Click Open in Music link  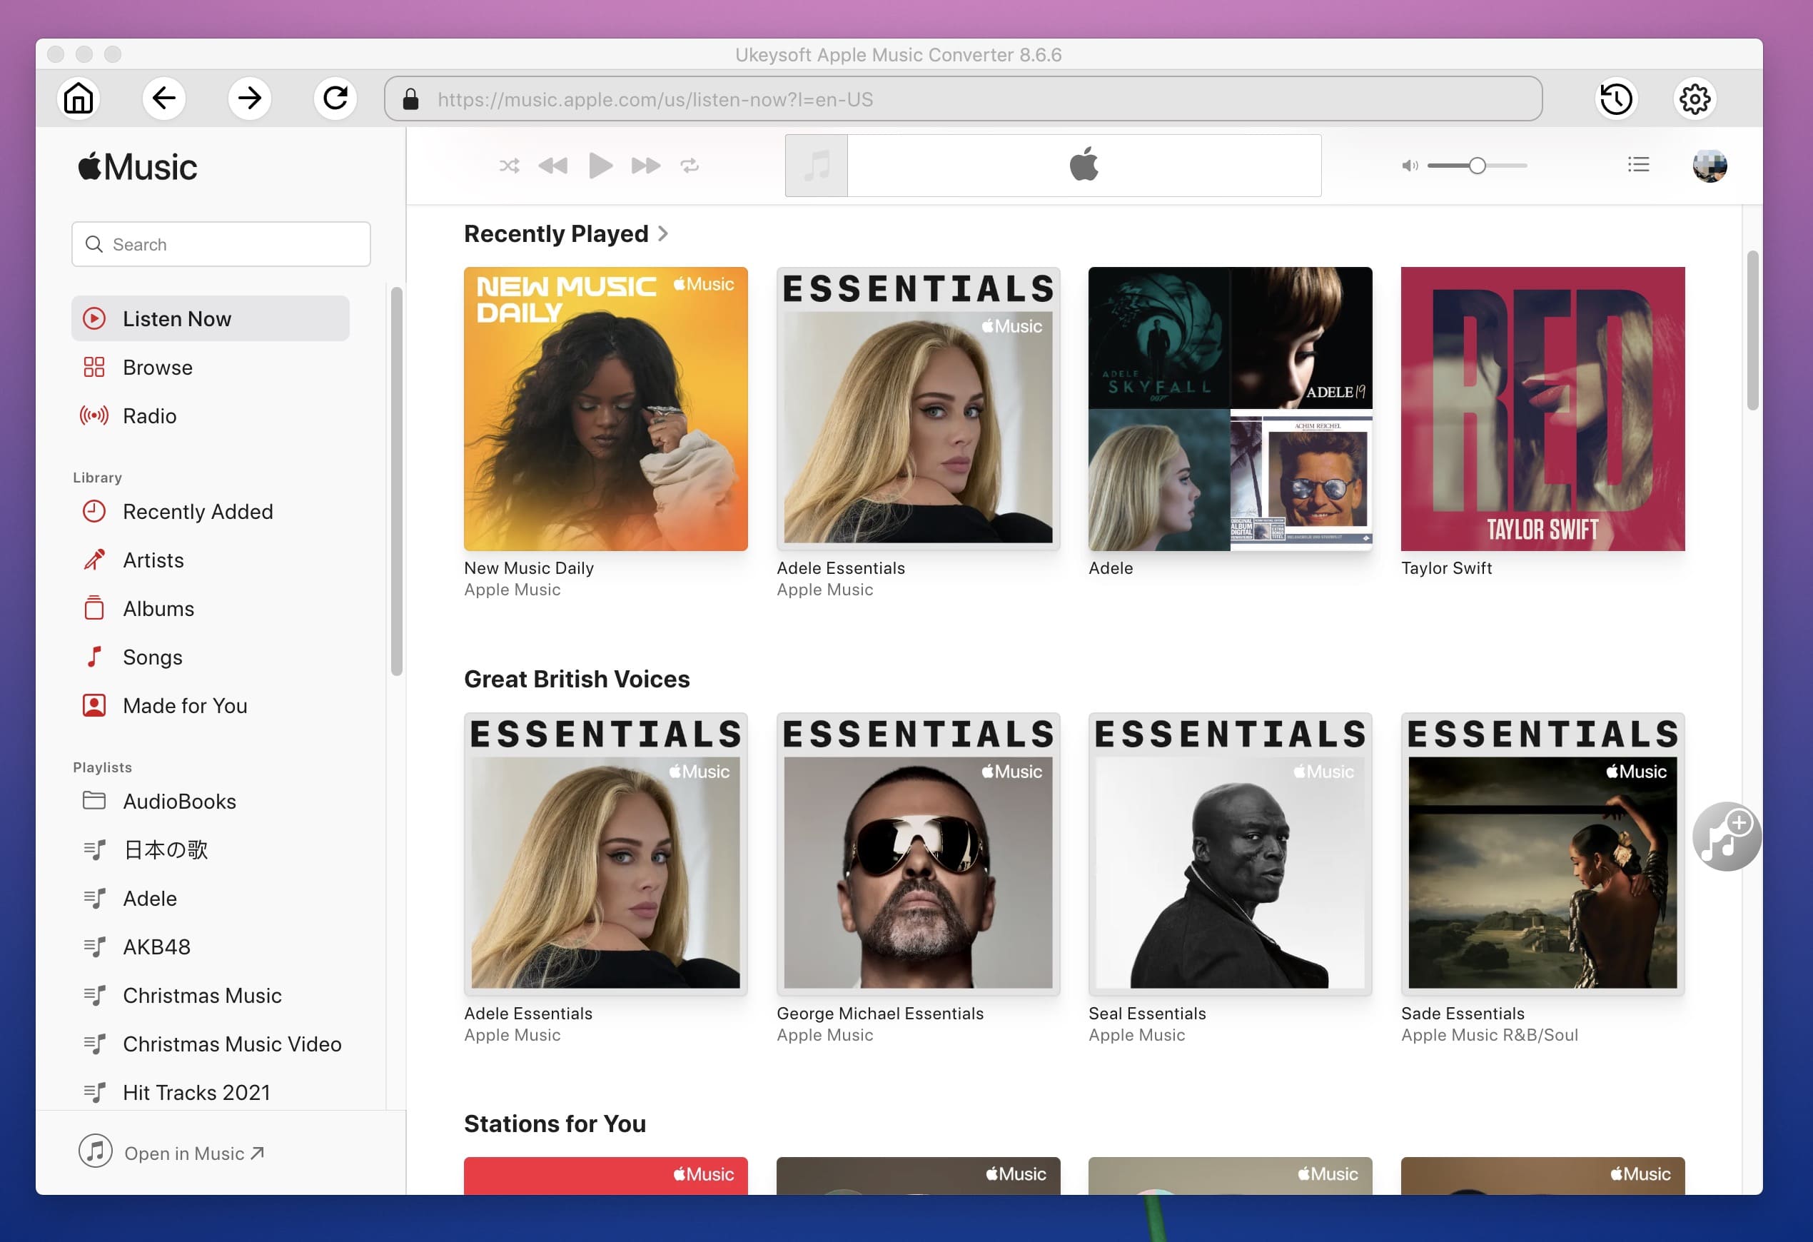(x=191, y=1153)
